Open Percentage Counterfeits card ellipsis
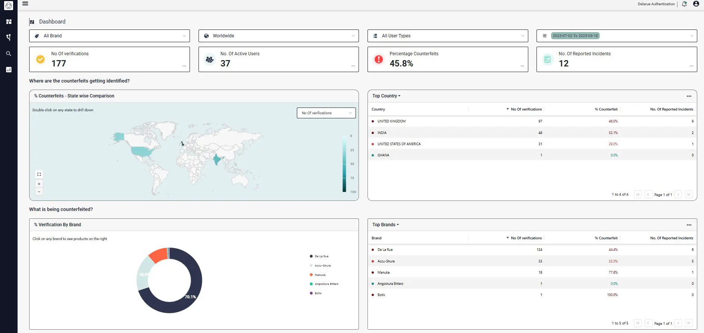 click(522, 66)
